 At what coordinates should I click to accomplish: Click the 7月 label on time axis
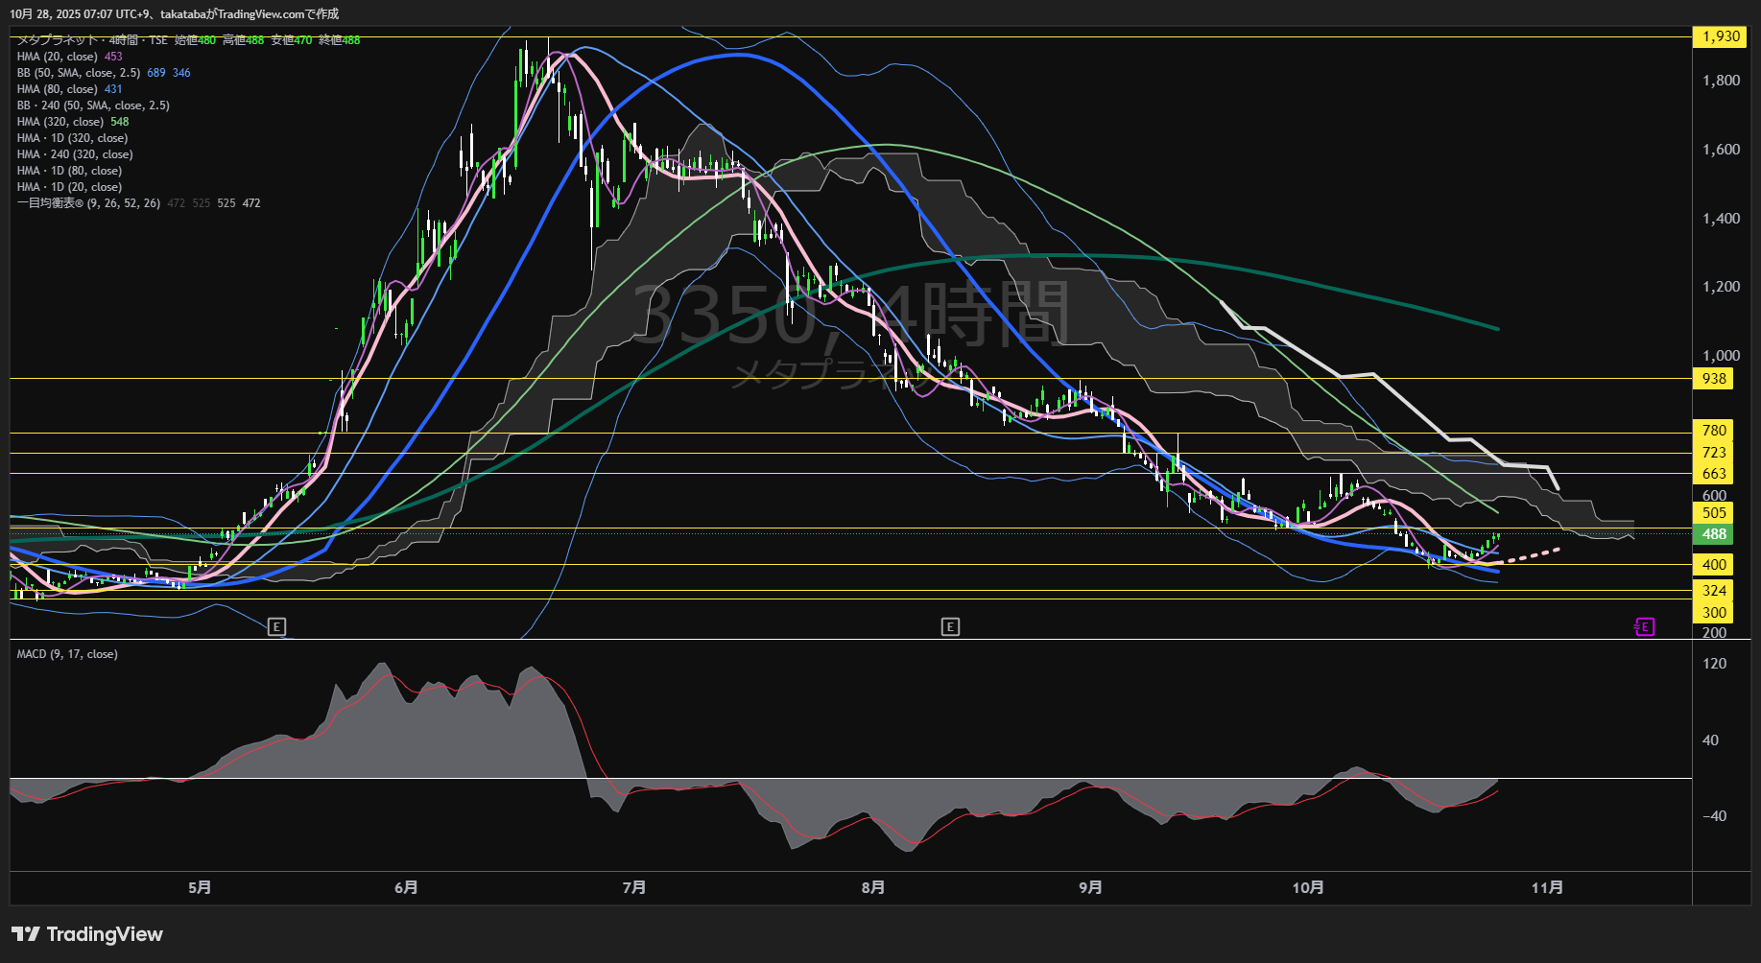pyautogui.click(x=634, y=888)
